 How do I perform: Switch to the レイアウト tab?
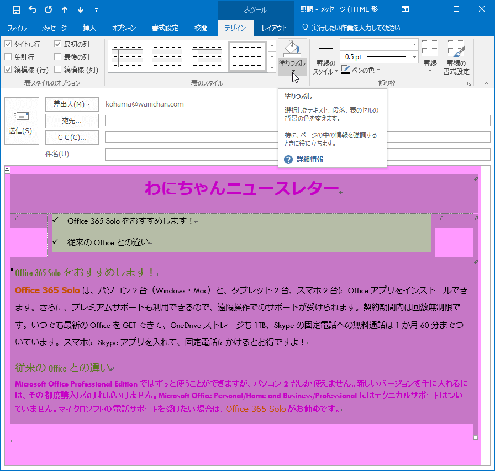(x=273, y=28)
